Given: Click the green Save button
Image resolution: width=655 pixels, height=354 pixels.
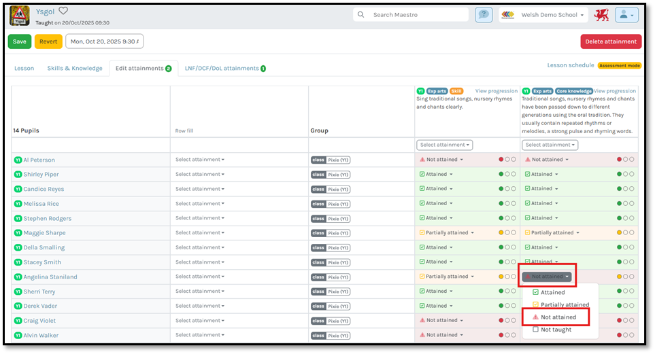Looking at the screenshot, I should point(20,41).
